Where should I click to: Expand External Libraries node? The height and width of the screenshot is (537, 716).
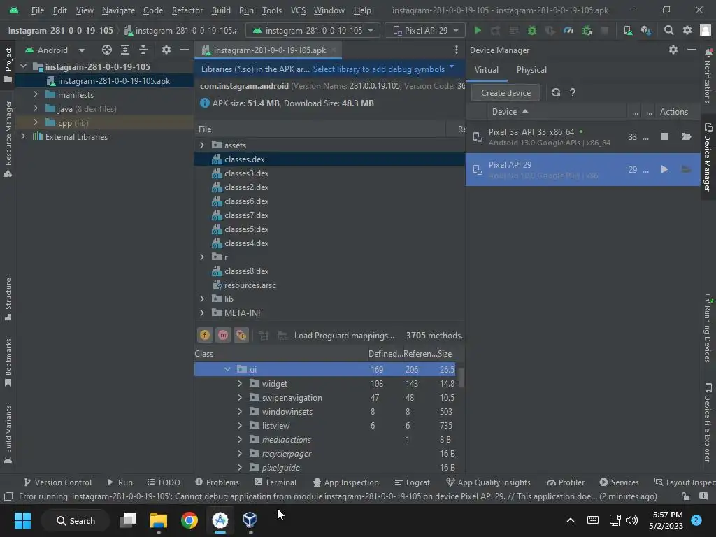pyautogui.click(x=23, y=136)
